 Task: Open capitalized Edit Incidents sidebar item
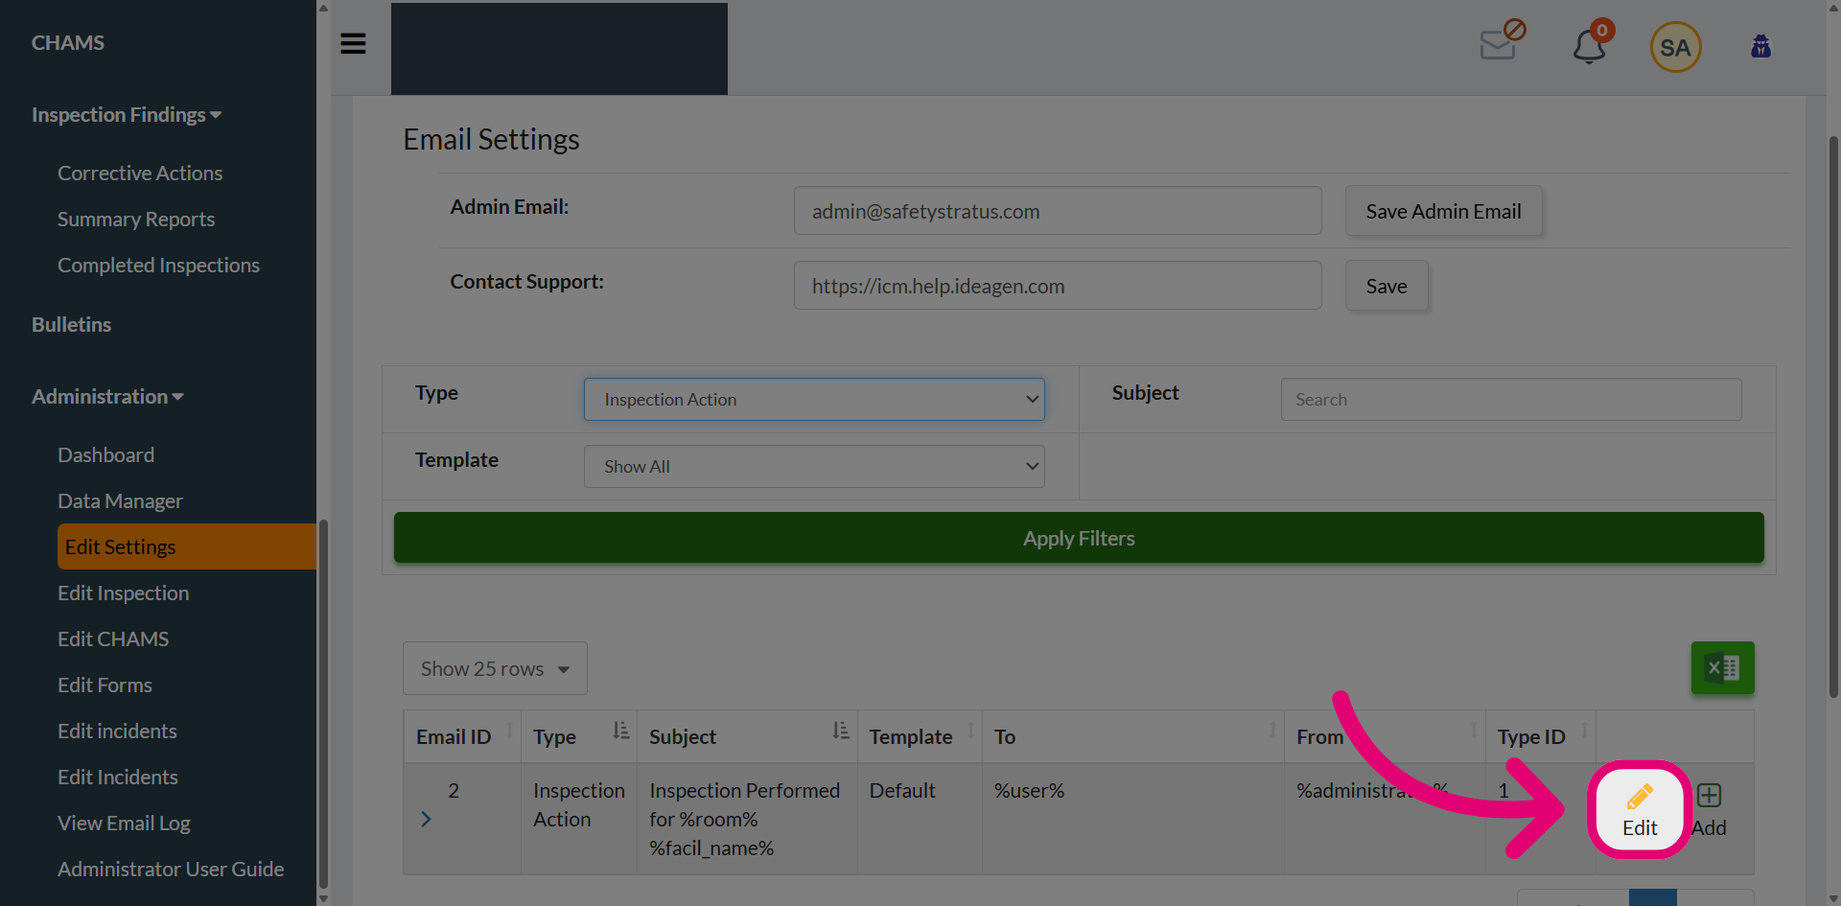[x=118, y=777]
